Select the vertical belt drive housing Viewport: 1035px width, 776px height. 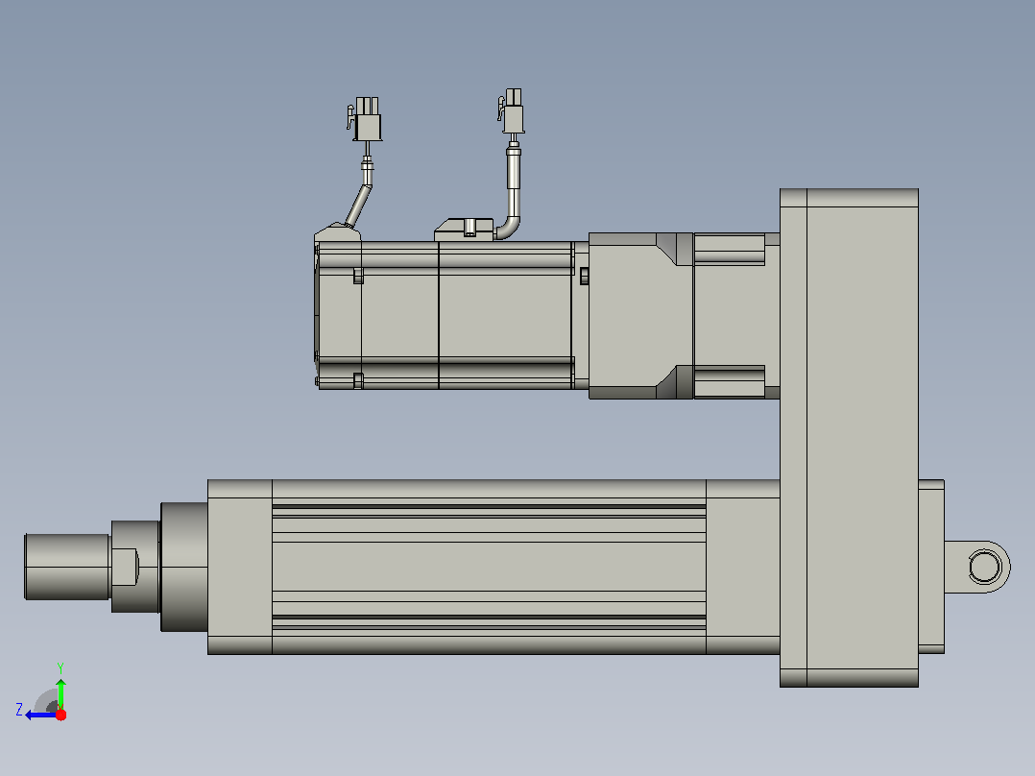(x=849, y=438)
